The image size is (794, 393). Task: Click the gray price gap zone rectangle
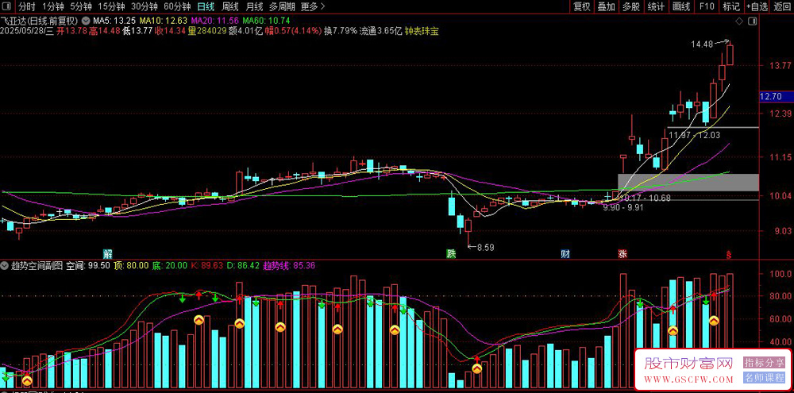pos(688,183)
